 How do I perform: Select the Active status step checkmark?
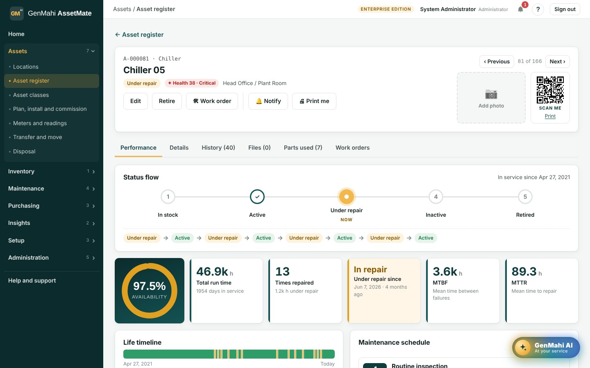pos(257,197)
